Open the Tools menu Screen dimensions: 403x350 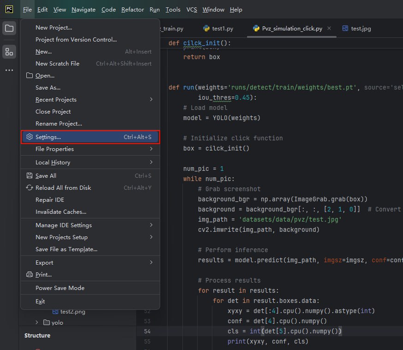click(173, 10)
